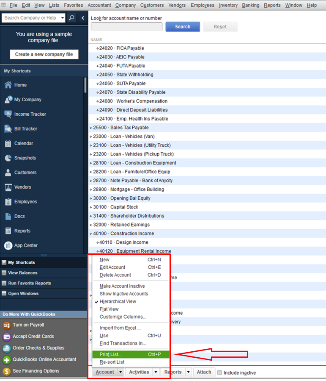Click the Turn on Payroll icon
Screen dimensions: 326x381
click(6, 325)
